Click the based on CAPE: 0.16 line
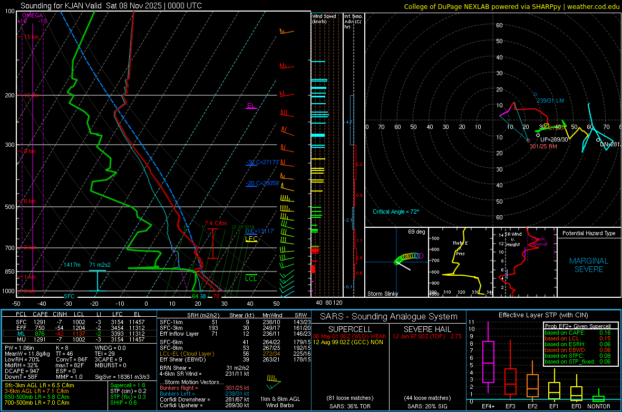 coord(578,333)
